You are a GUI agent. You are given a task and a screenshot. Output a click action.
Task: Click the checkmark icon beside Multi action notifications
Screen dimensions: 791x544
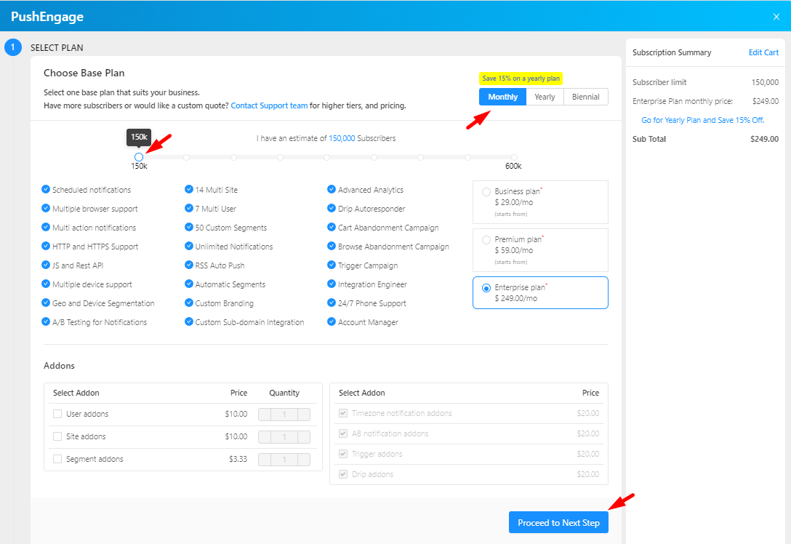point(46,227)
